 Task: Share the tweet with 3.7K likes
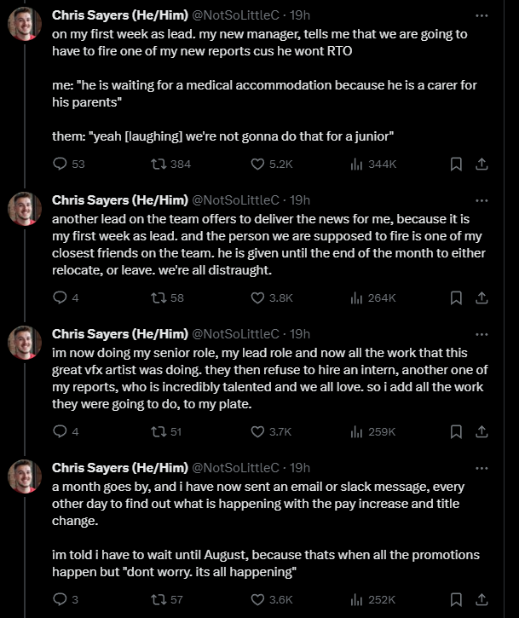click(x=482, y=431)
